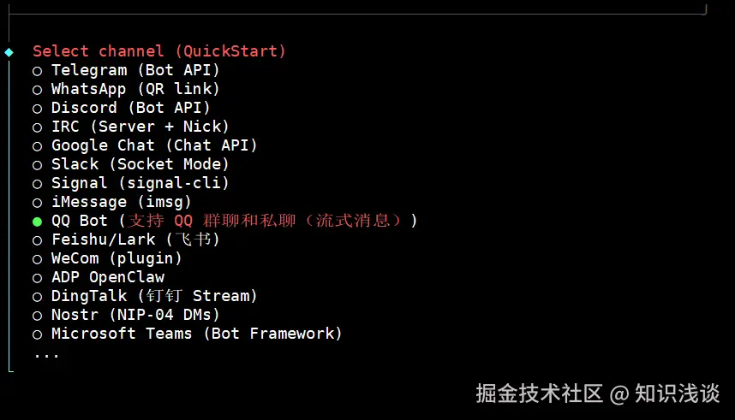Select the WeCom (plugin) radio button

[38, 259]
